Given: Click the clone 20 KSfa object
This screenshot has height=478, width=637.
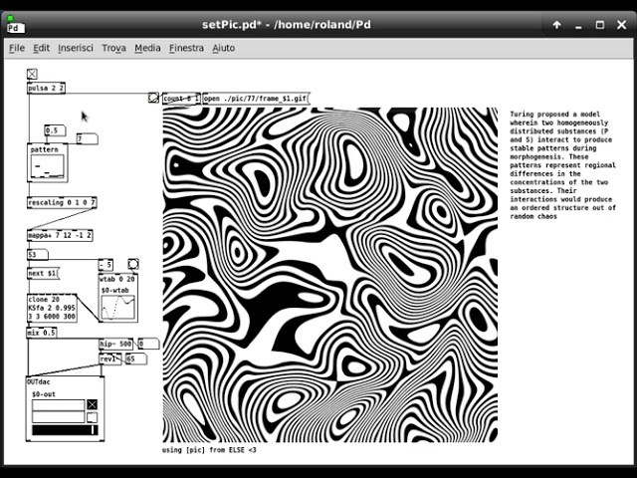Looking at the screenshot, I should click(x=52, y=308).
